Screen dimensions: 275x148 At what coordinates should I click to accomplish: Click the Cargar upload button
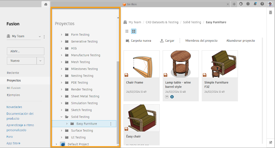click(x=167, y=41)
